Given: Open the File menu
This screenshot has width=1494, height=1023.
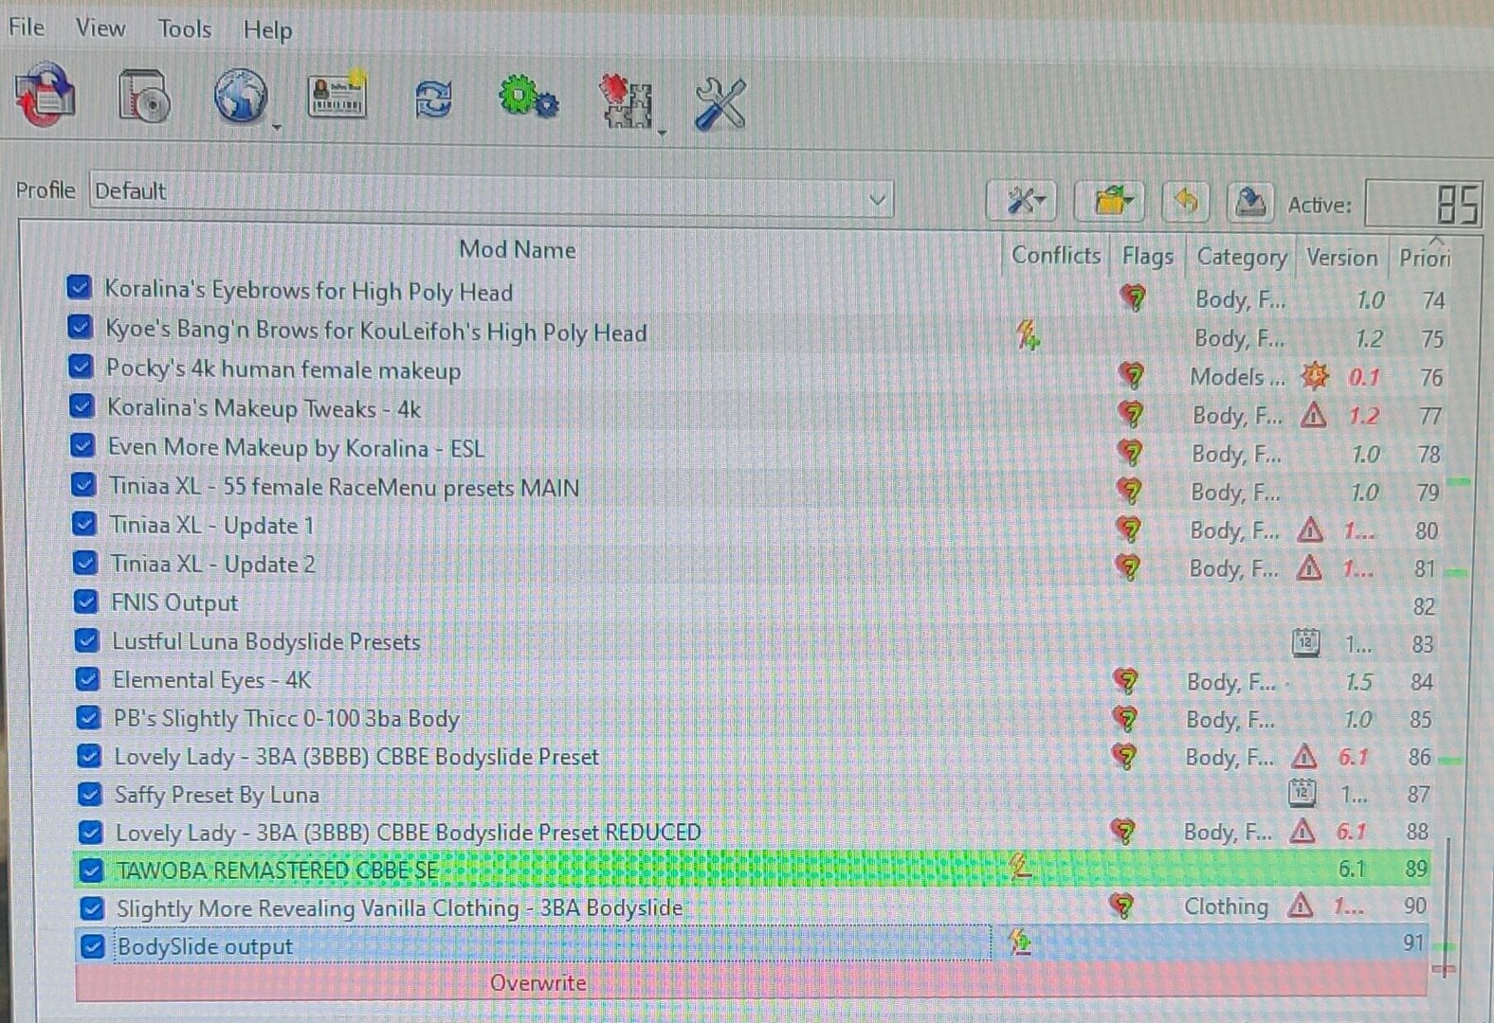Looking at the screenshot, I should pos(27,27).
